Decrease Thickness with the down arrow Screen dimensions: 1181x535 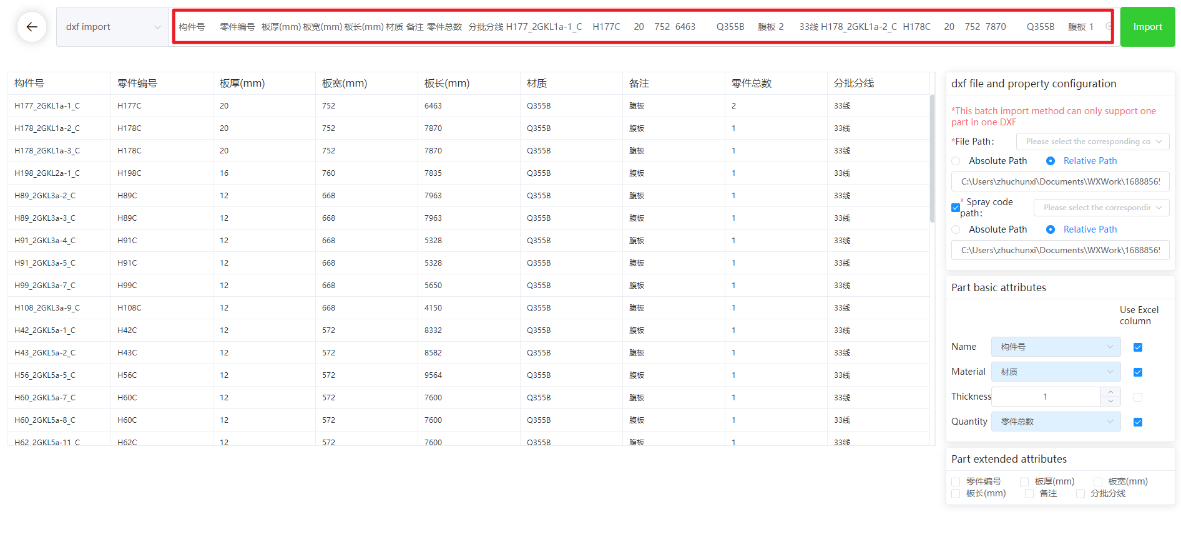pyautogui.click(x=1110, y=402)
